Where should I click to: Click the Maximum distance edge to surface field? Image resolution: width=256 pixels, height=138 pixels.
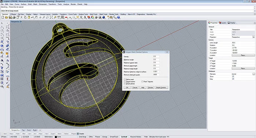tap(156, 72)
